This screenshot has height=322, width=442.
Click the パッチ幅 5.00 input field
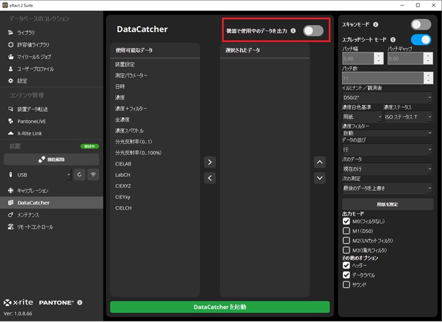tap(358, 59)
